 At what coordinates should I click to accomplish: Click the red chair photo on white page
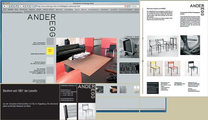[173, 68]
